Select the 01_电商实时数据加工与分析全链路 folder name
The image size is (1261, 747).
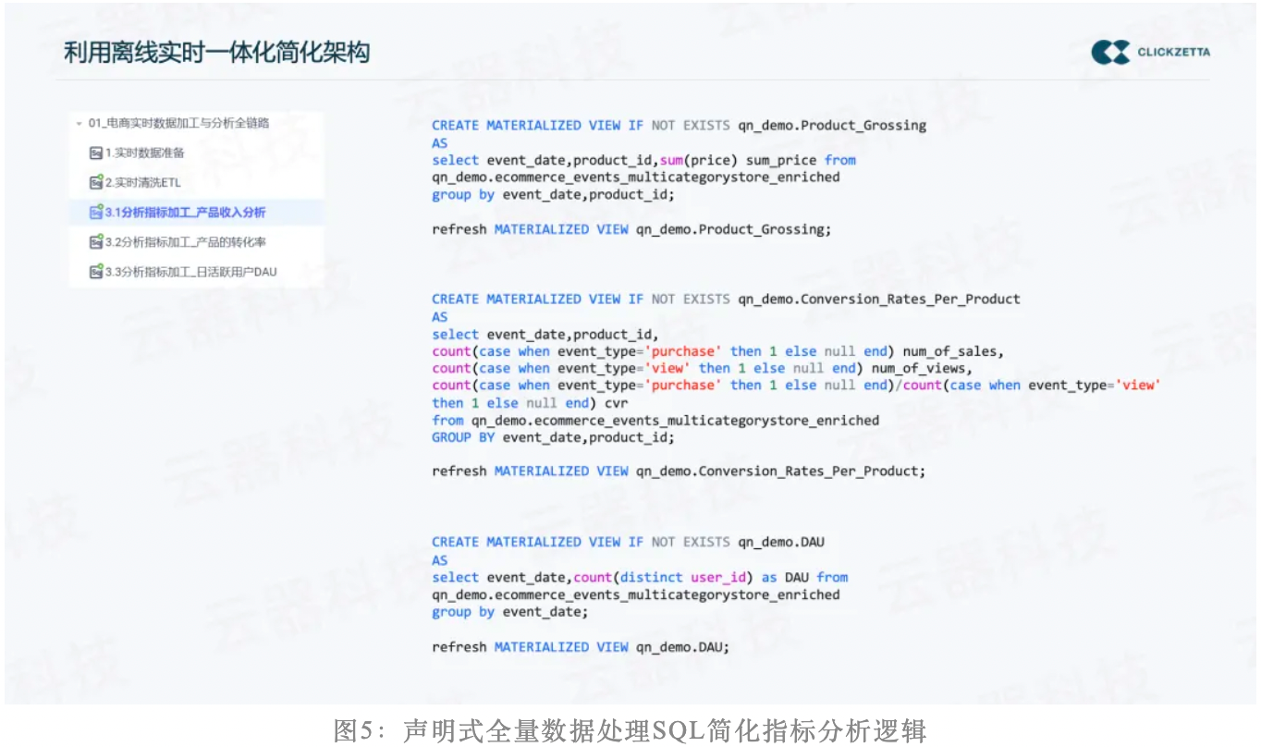coord(178,123)
